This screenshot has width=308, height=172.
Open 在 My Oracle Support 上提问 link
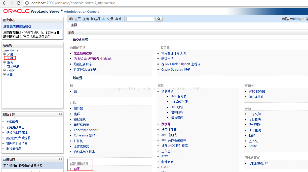(181, 64)
